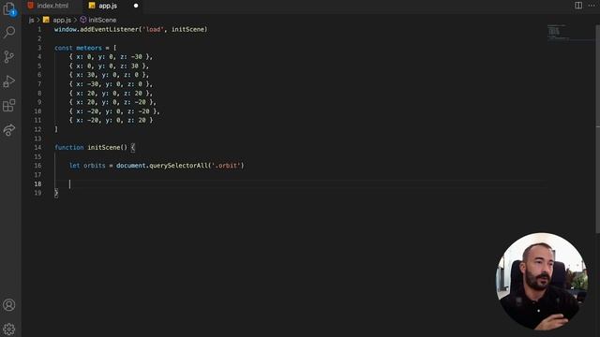
Task: Select the app.js editor tab
Action: pos(108,6)
